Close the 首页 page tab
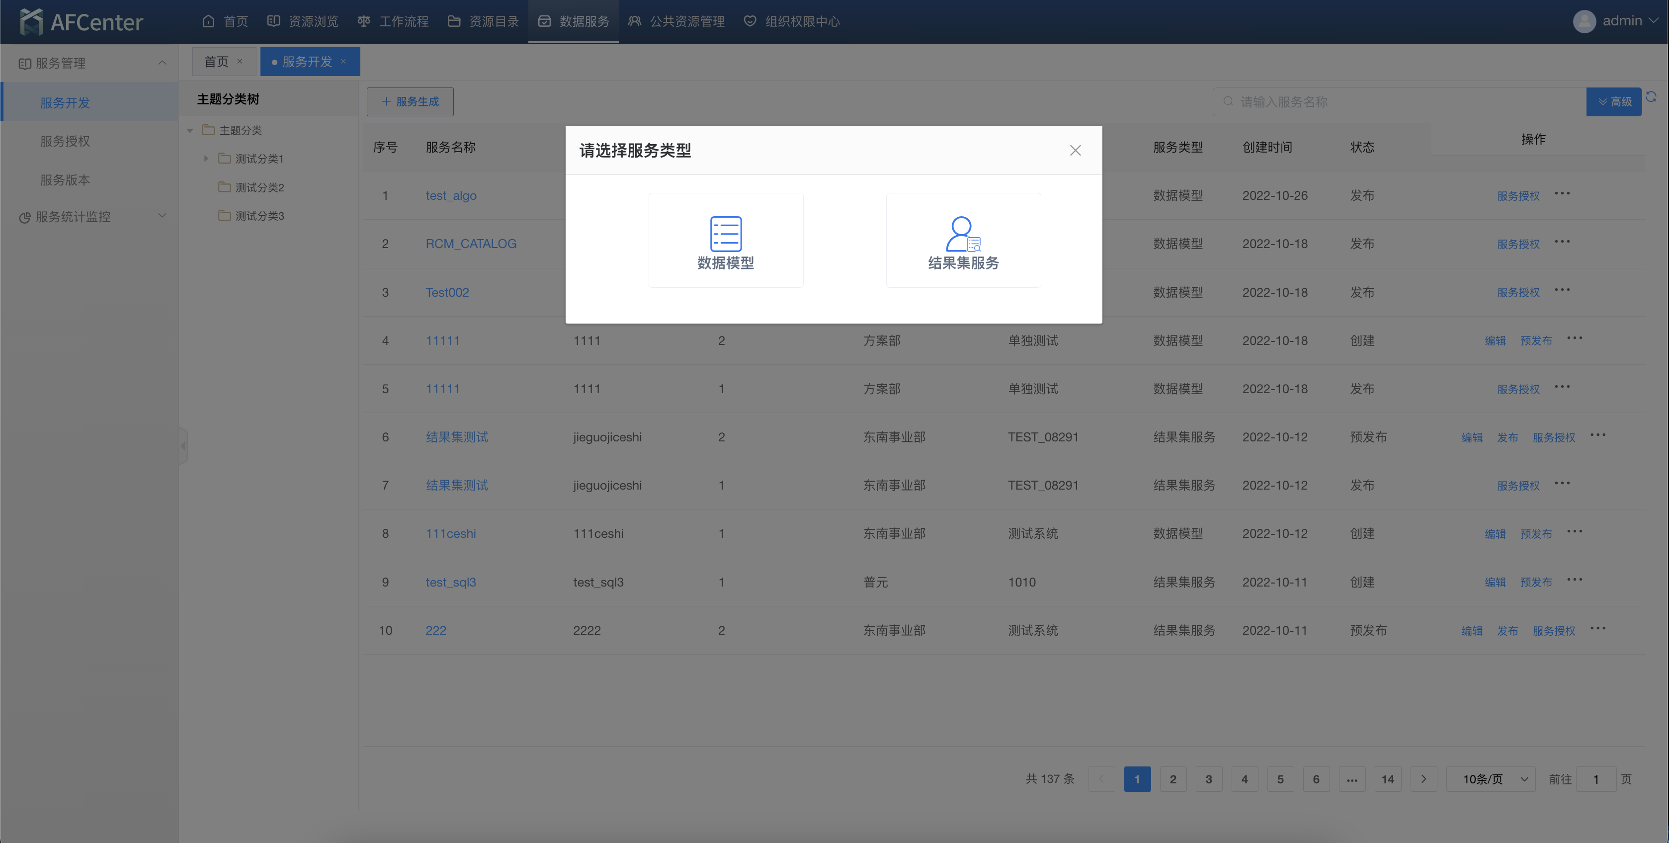Viewport: 1669px width, 843px height. [x=240, y=62]
